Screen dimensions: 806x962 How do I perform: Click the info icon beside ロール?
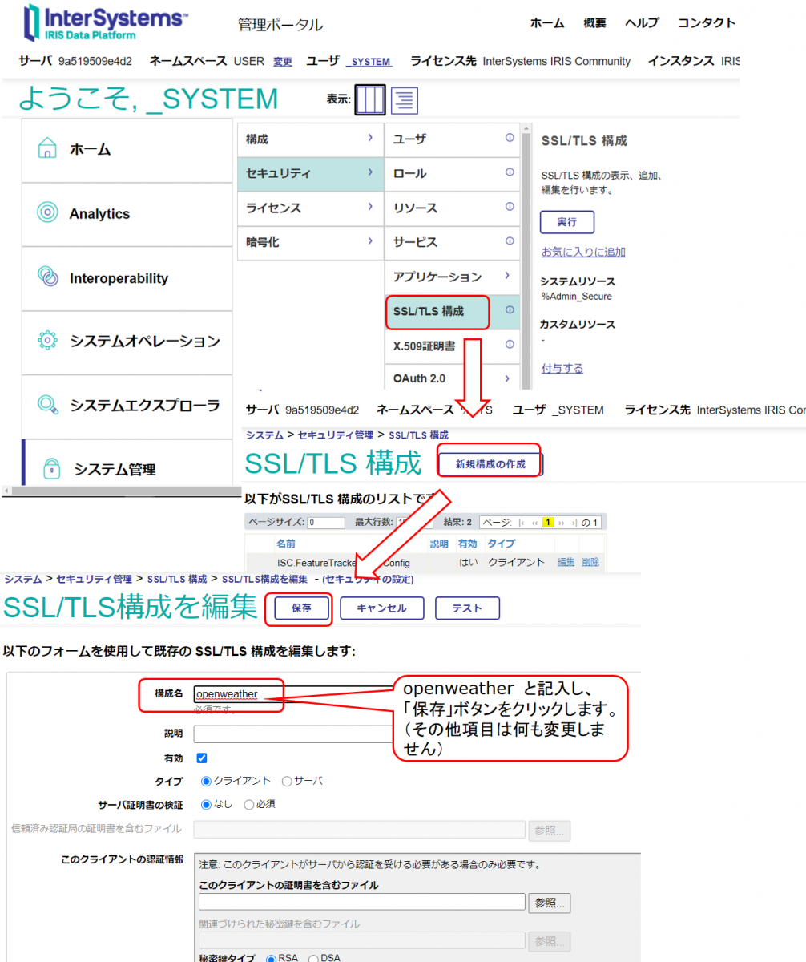click(x=510, y=173)
